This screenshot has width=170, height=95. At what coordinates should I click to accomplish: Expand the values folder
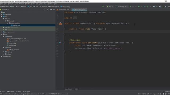pos(3,54)
